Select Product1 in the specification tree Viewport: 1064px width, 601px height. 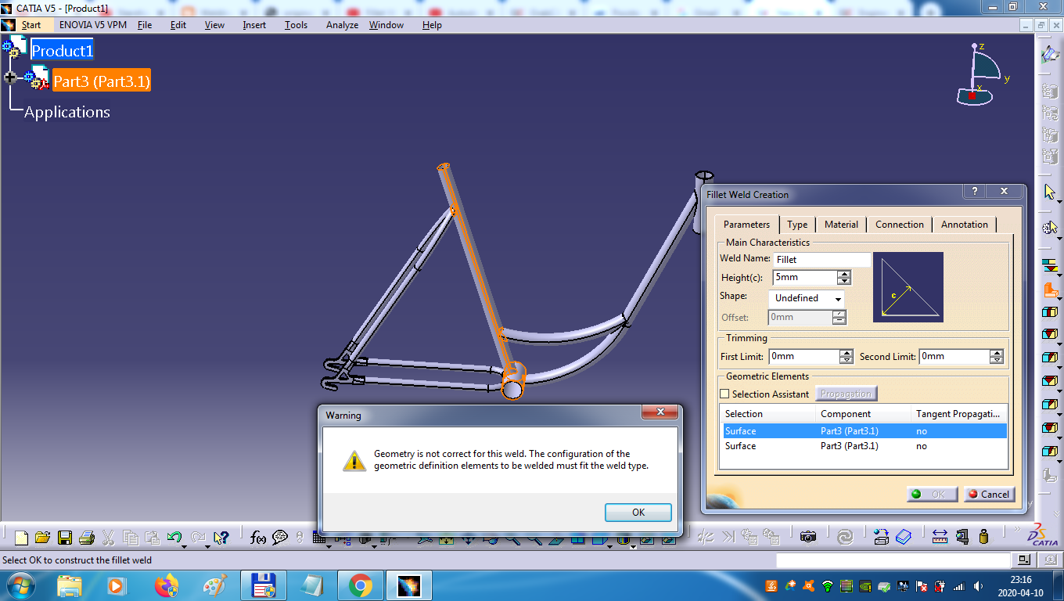click(x=62, y=51)
